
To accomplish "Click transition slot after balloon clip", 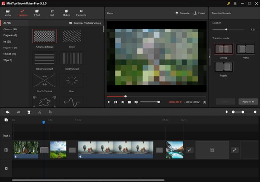I will coord(160,150).
